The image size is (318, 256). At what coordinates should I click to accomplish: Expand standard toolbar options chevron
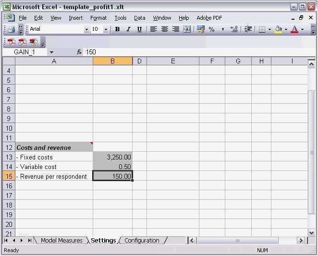pyautogui.click(x=21, y=30)
